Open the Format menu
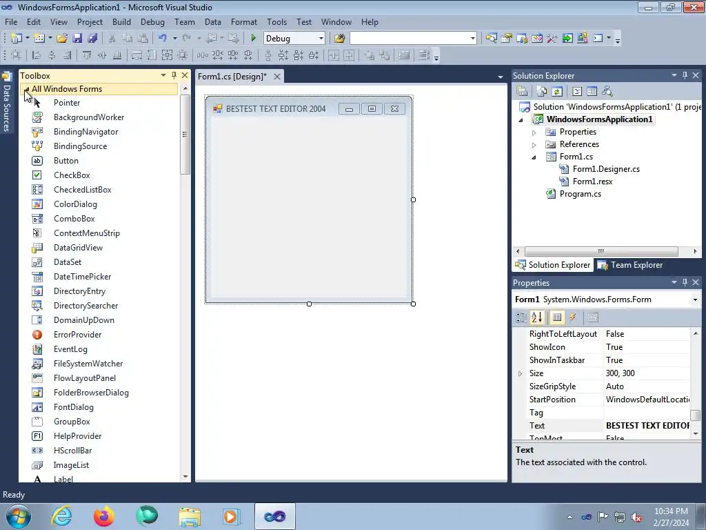 pyautogui.click(x=243, y=21)
